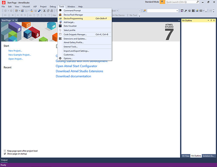Click Download Atmel Studio Extensions link
This screenshot has height=167, width=217.
pyautogui.click(x=80, y=71)
